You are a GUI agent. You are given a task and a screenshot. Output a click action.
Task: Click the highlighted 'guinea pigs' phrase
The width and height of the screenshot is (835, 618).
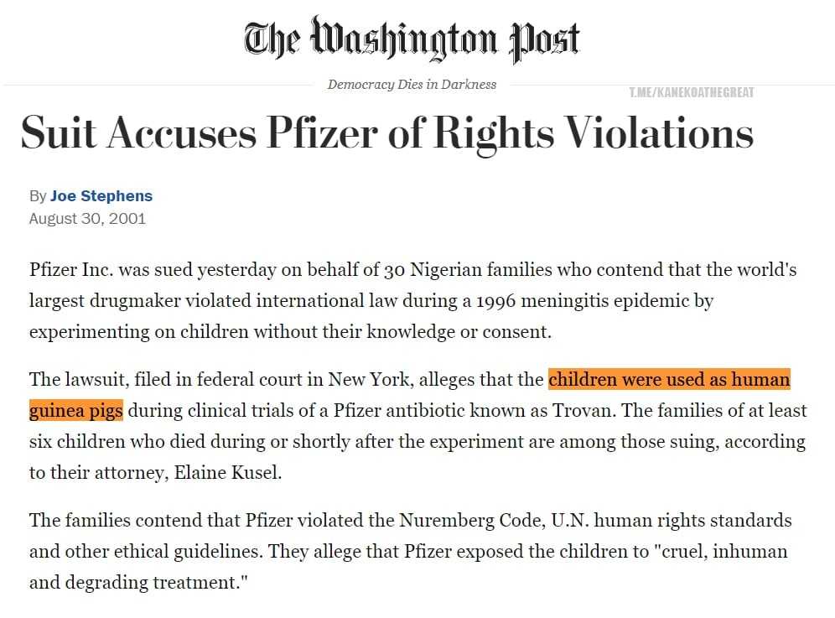pyautogui.click(x=76, y=411)
